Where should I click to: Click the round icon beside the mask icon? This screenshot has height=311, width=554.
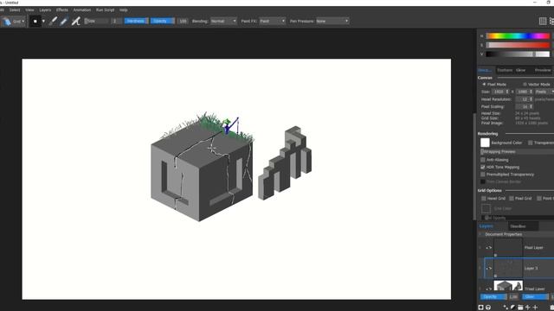488,308
